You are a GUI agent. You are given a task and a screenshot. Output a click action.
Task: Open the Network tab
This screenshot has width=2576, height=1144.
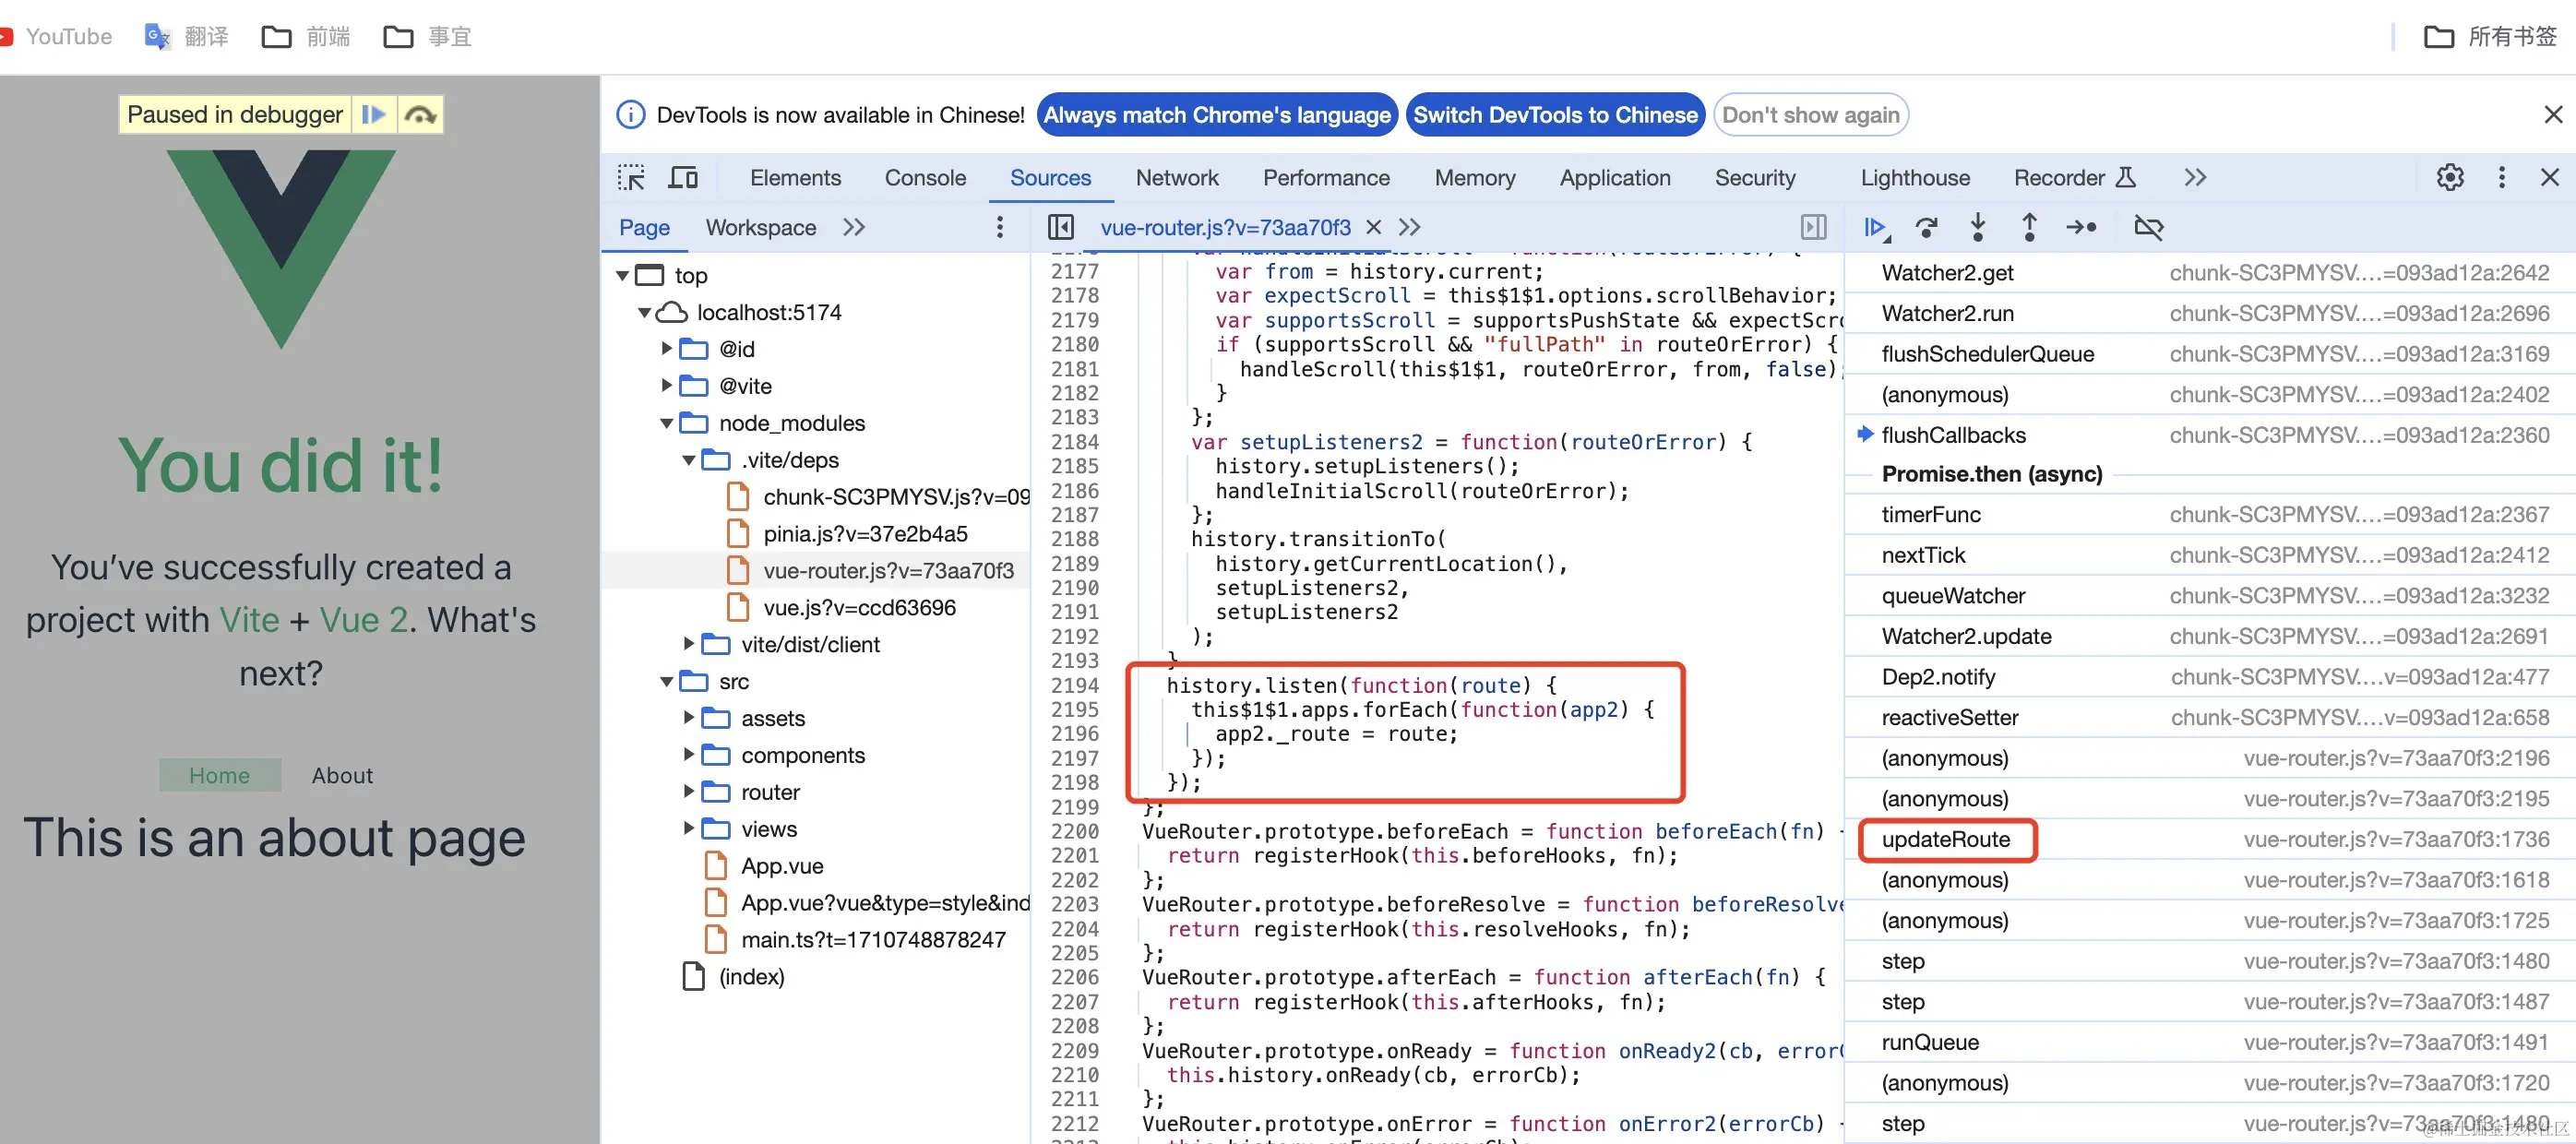(x=1176, y=178)
